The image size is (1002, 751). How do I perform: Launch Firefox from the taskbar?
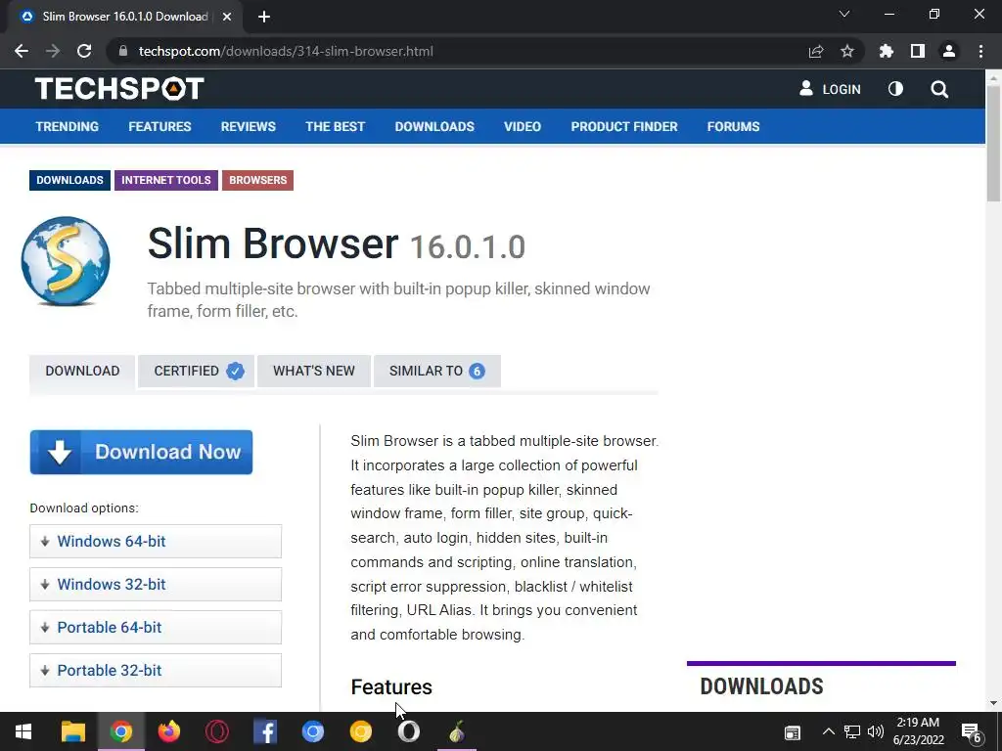point(168,731)
